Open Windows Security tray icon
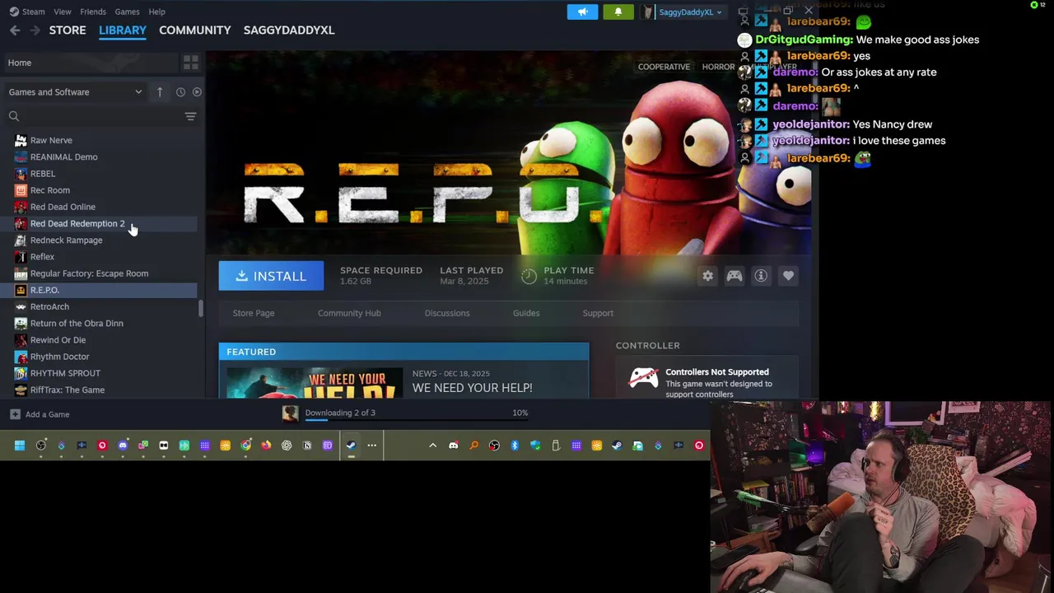This screenshot has width=1054, height=593. pyautogui.click(x=535, y=446)
